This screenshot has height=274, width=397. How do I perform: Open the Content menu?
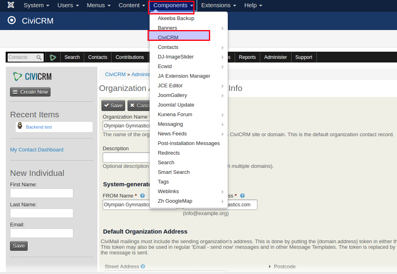click(x=132, y=5)
